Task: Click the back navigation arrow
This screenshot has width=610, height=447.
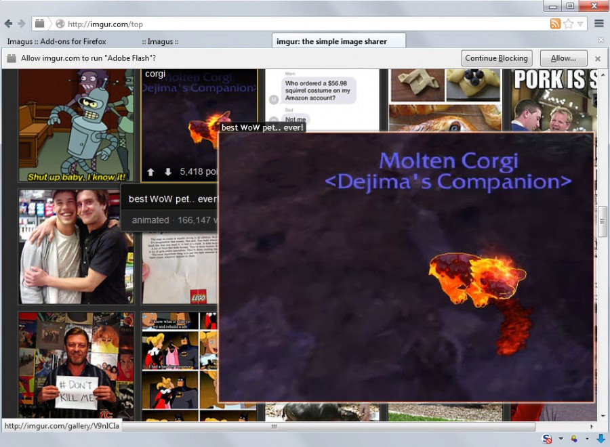Action: pos(7,23)
